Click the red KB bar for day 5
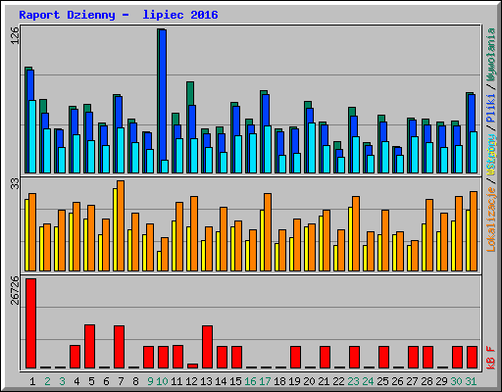The image size is (502, 392). click(x=90, y=347)
